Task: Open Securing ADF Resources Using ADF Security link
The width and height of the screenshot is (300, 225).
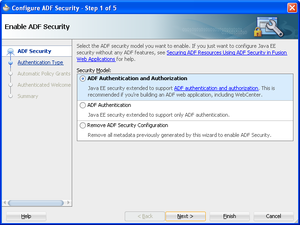Action: pyautogui.click(x=227, y=52)
